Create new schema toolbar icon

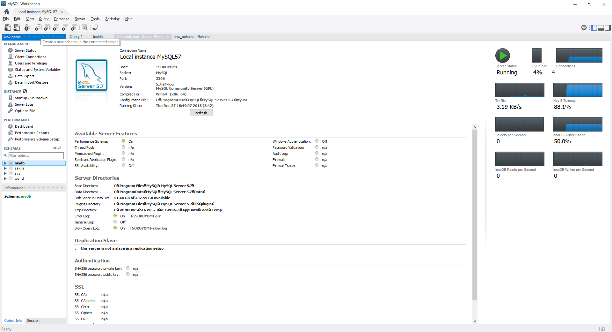point(38,28)
